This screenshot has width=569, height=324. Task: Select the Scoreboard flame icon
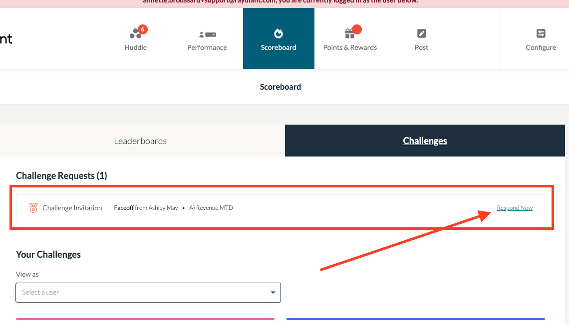click(x=279, y=33)
